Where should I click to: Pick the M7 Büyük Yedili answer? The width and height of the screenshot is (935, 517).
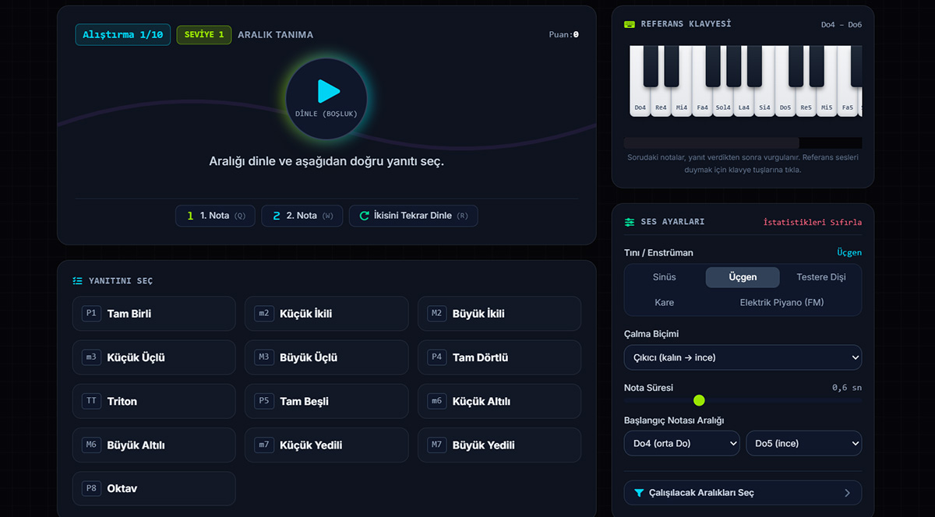pos(499,445)
